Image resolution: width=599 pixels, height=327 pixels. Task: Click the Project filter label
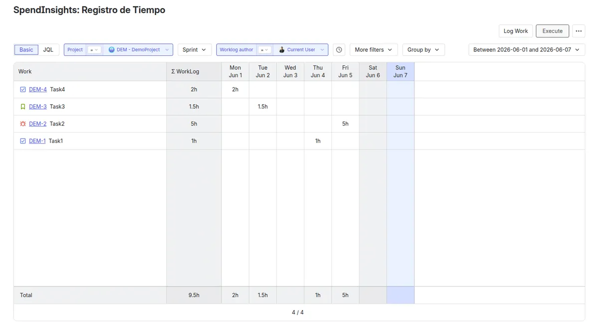(75, 50)
